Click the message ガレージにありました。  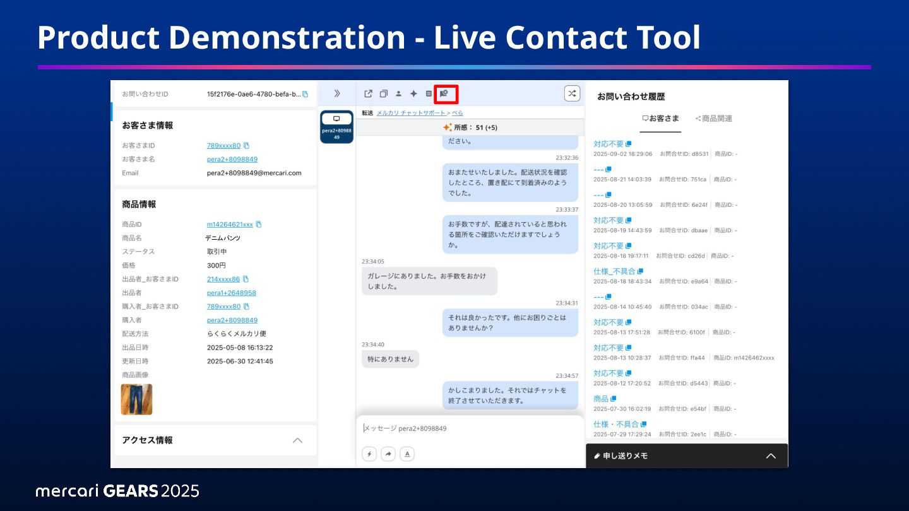click(x=429, y=281)
